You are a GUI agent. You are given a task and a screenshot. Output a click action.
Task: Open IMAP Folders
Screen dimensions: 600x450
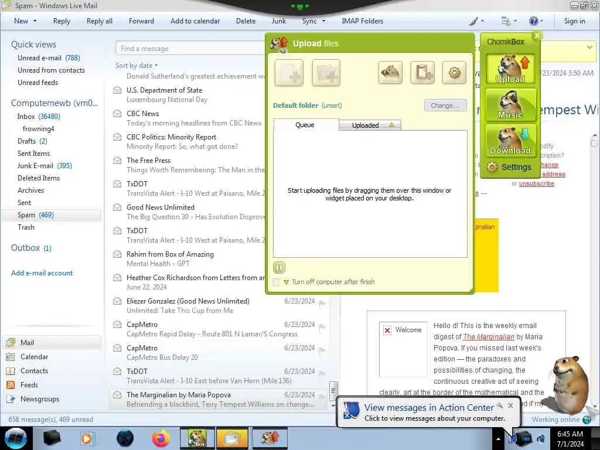click(362, 21)
